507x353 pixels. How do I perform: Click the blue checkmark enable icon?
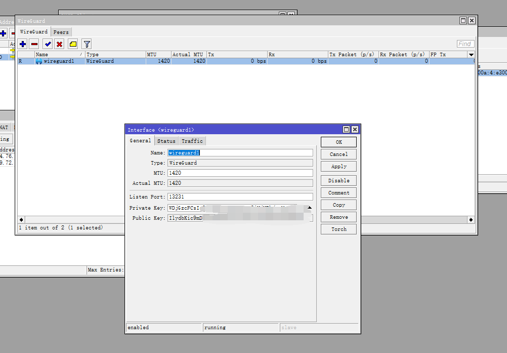48,44
